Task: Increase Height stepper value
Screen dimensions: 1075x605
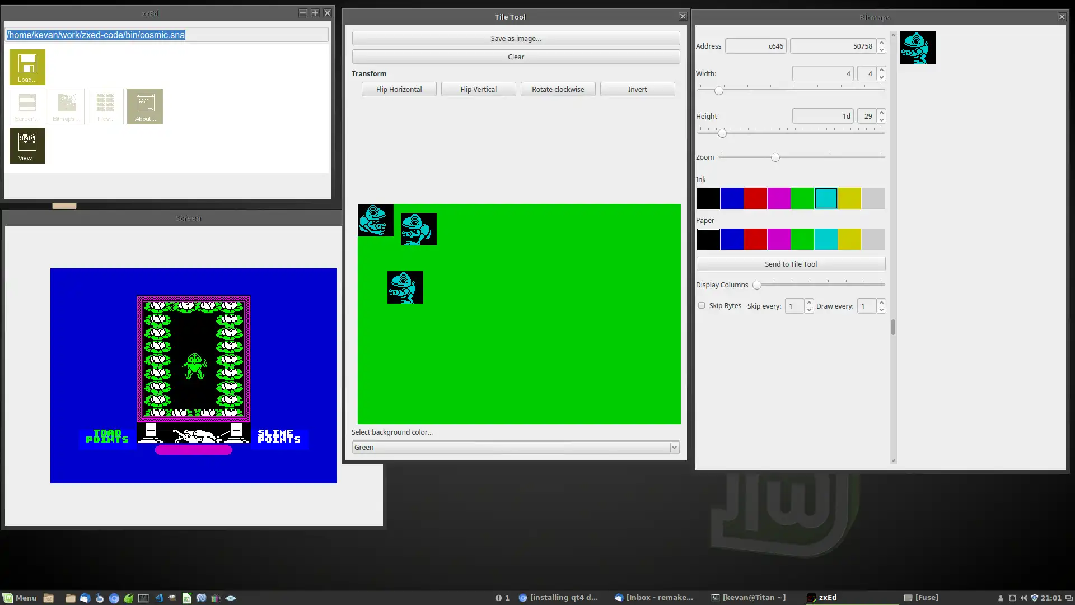Action: point(881,112)
